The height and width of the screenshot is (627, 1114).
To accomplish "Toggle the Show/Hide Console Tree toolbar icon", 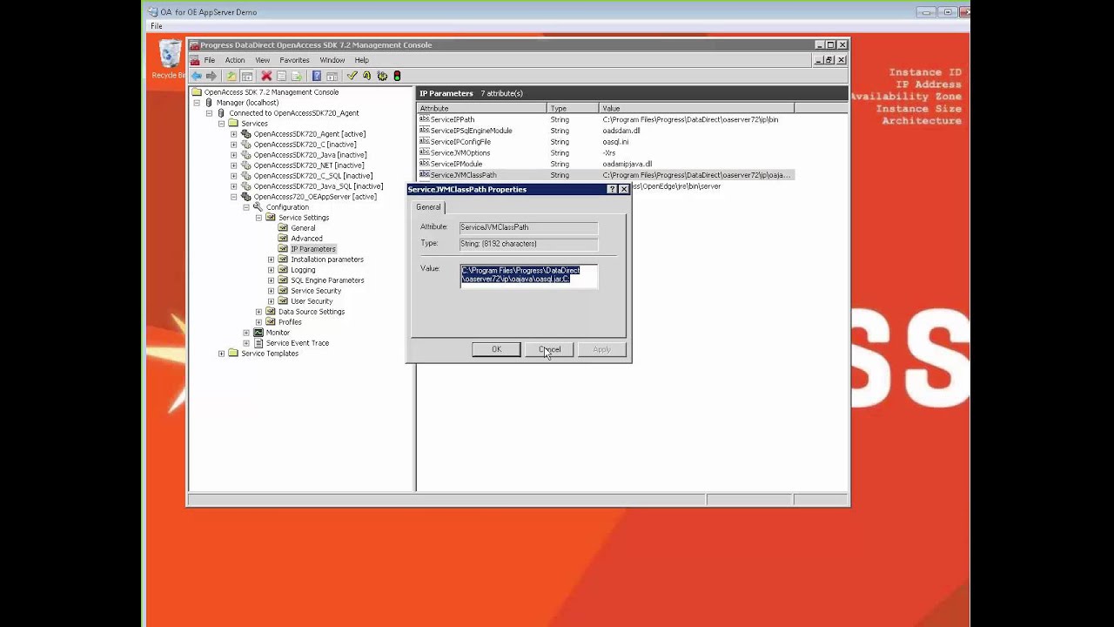I will pyautogui.click(x=247, y=76).
